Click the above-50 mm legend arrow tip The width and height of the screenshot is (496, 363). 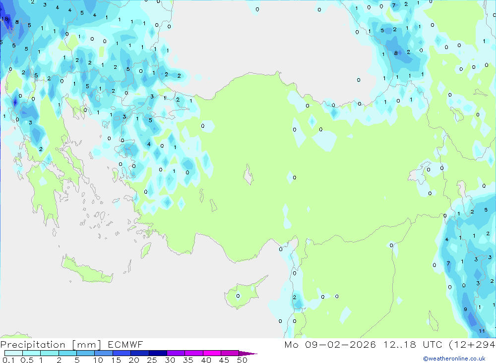(248, 354)
